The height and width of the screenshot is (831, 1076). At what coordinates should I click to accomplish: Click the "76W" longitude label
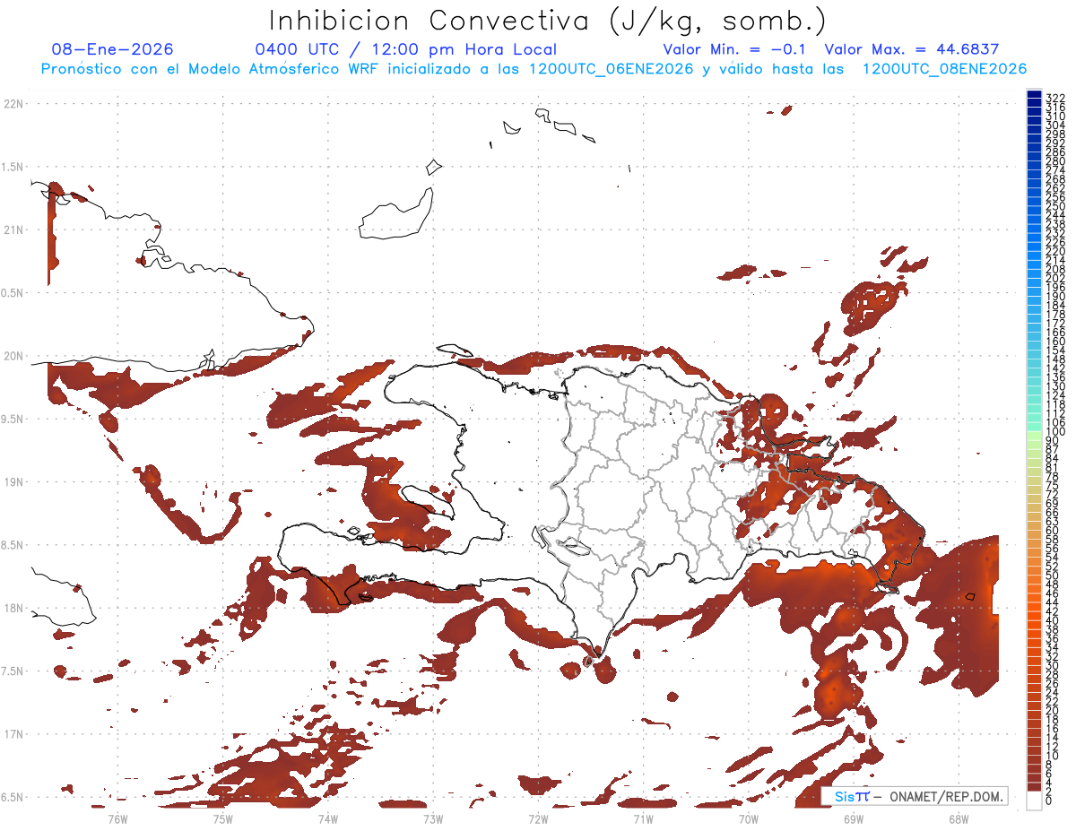point(117,818)
